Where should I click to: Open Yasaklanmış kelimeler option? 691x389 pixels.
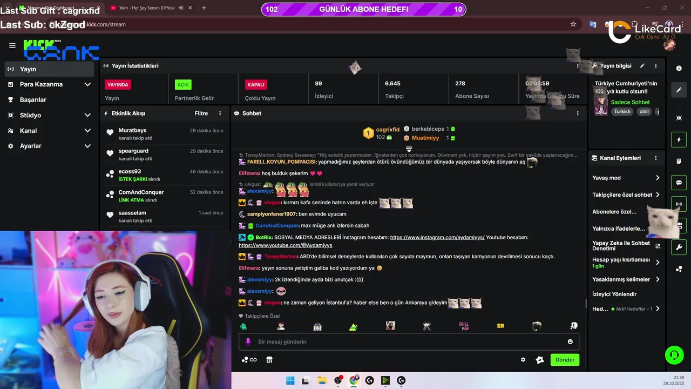click(626, 279)
